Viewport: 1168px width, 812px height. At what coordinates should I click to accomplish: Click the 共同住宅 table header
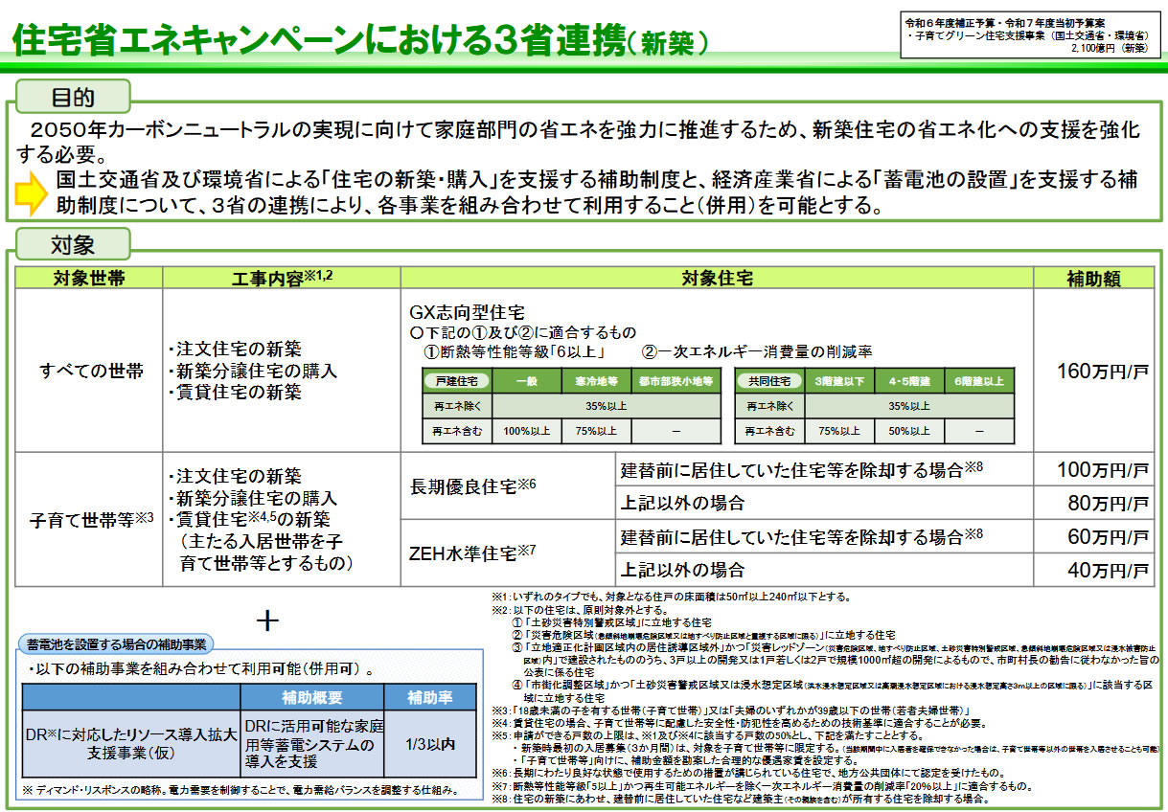point(768,380)
